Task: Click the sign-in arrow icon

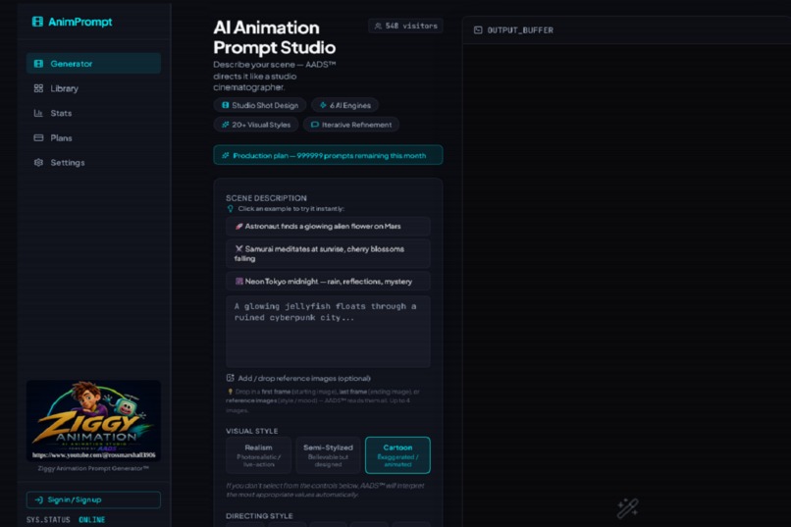Action: pos(39,500)
